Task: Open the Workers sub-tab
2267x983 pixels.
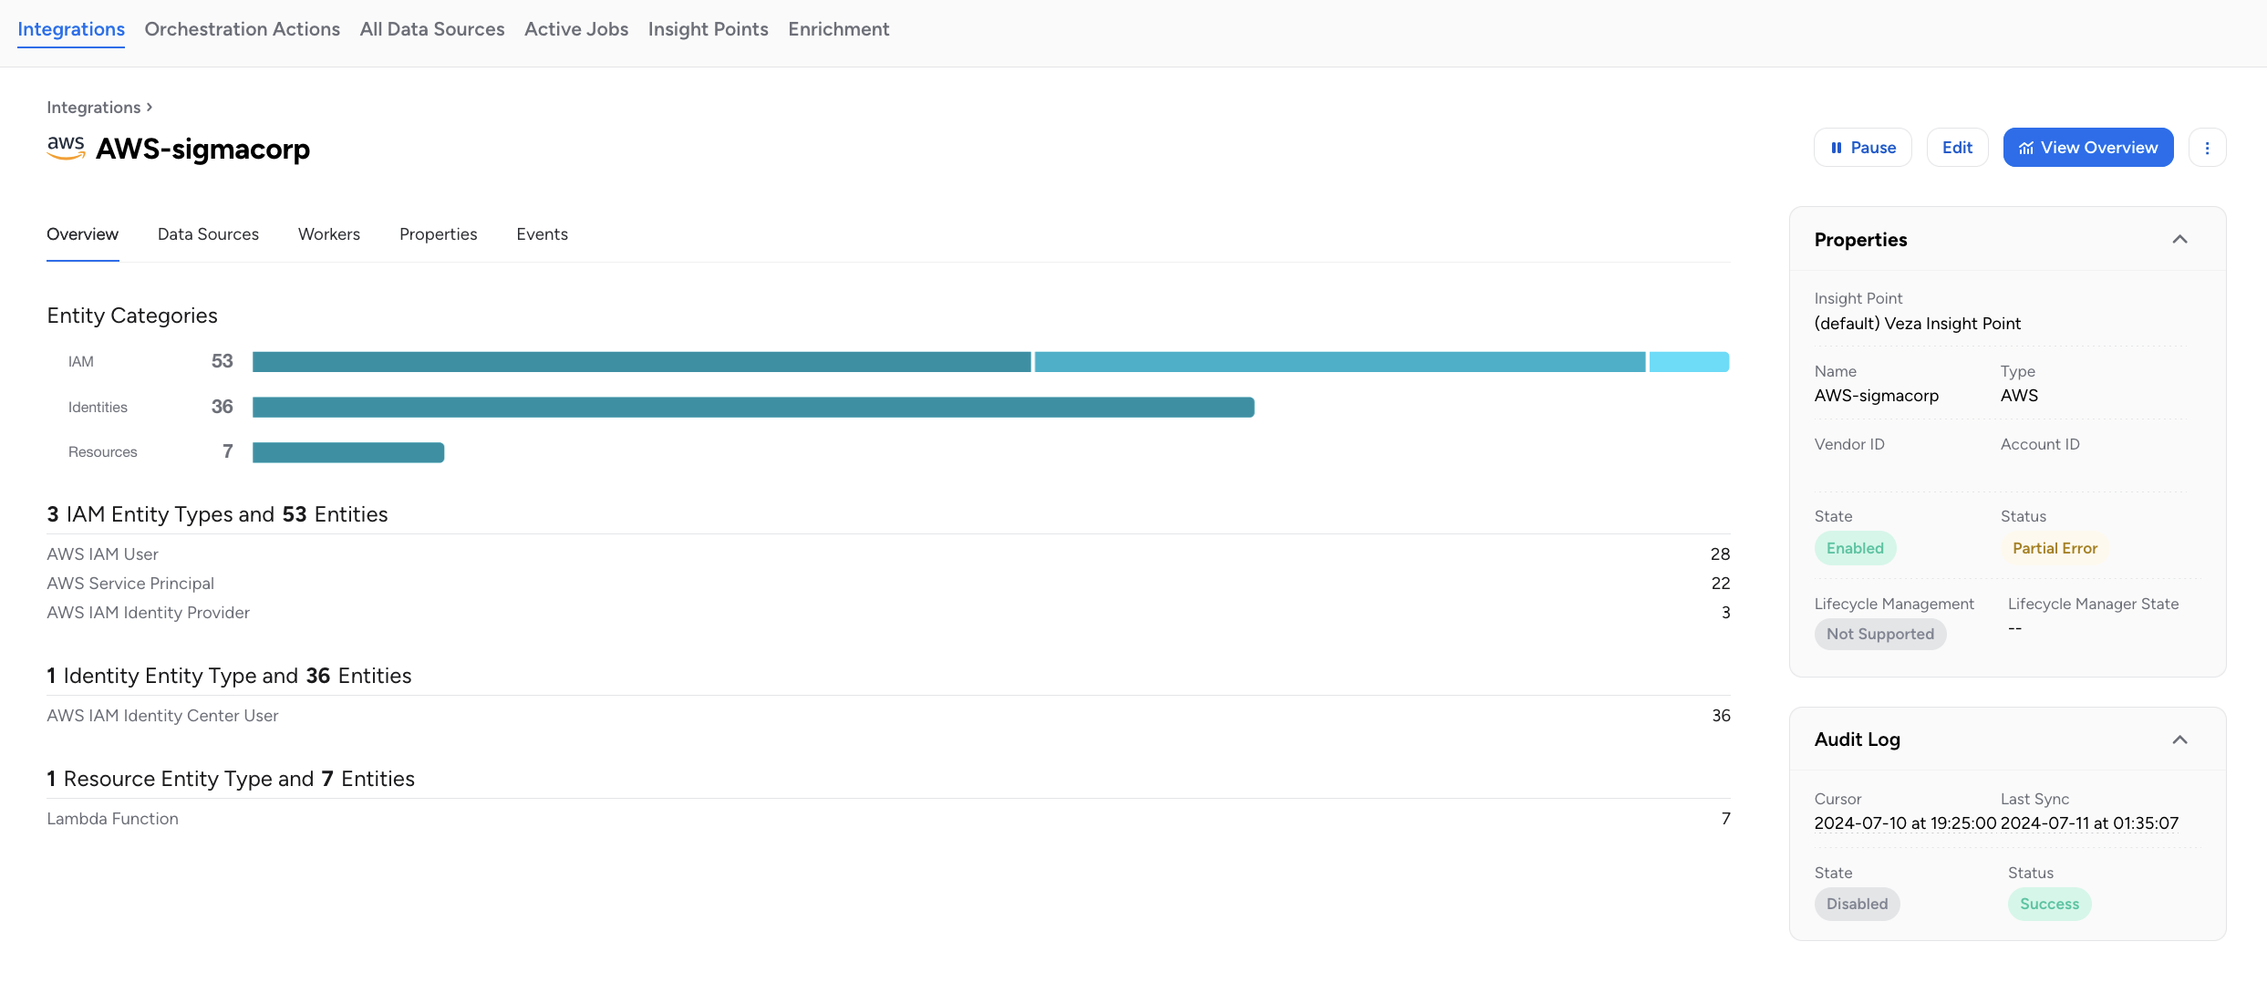Action: point(329,234)
